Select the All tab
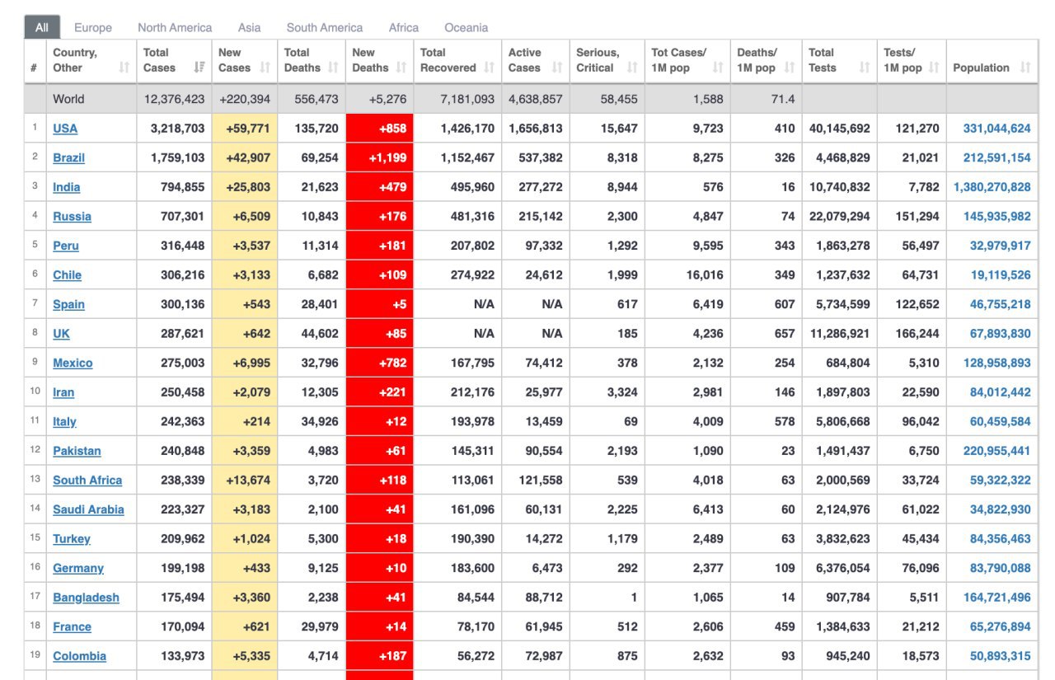The width and height of the screenshot is (1055, 680). (41, 27)
